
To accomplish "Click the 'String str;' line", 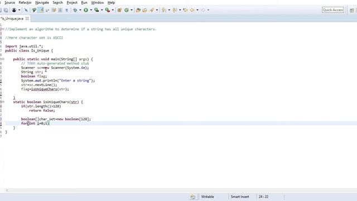I will click(32, 72).
